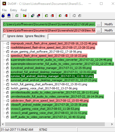Select skype_gaming_chat_software file row
This screenshot has height=132, width=115.
46,52
